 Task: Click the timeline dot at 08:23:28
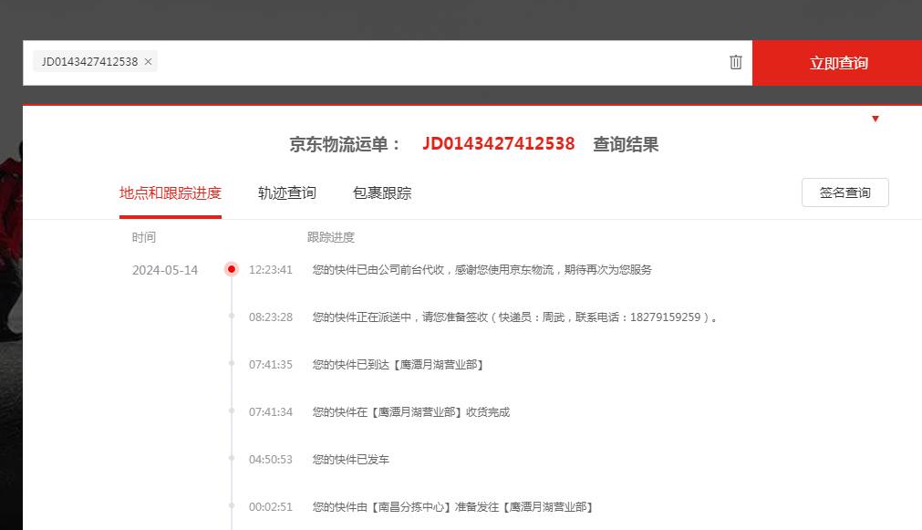pyautogui.click(x=232, y=317)
